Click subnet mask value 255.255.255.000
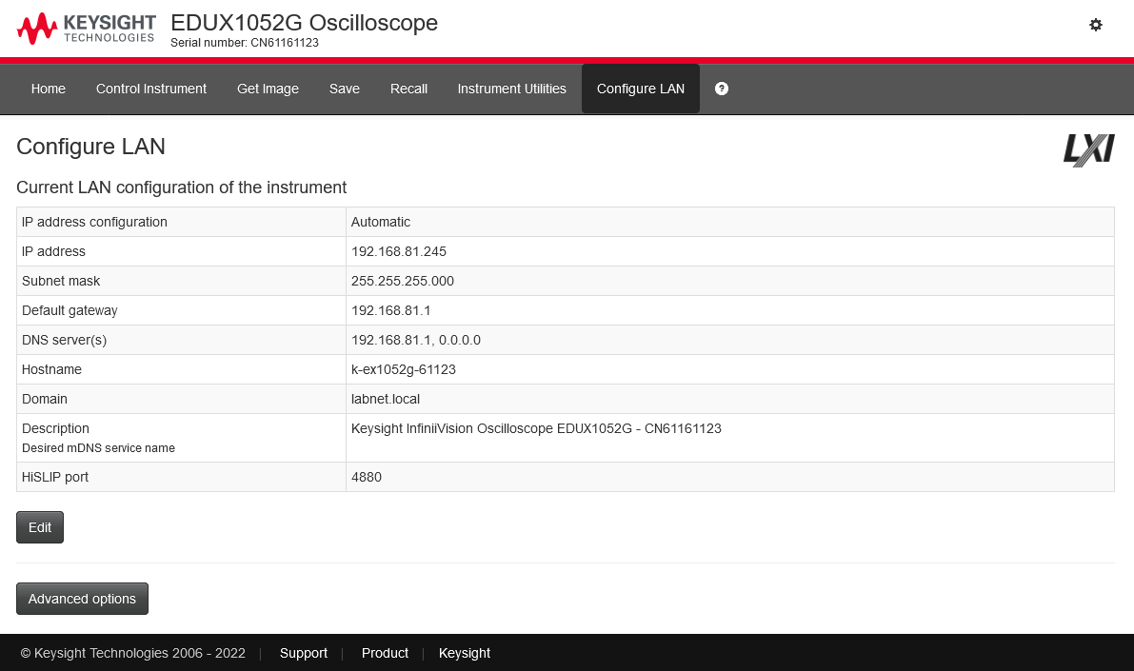This screenshot has height=671, width=1134. pyautogui.click(x=402, y=282)
